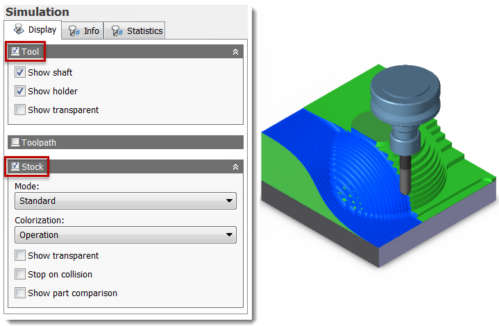Enable Show transparent under Stock
The image size is (499, 326).
19,256
